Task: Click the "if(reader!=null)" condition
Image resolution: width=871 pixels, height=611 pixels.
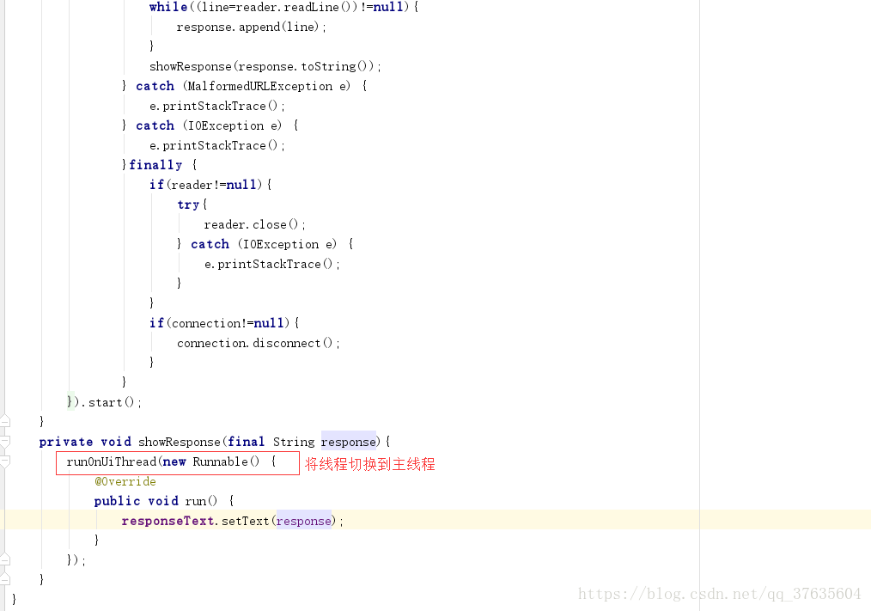Action: 205,185
